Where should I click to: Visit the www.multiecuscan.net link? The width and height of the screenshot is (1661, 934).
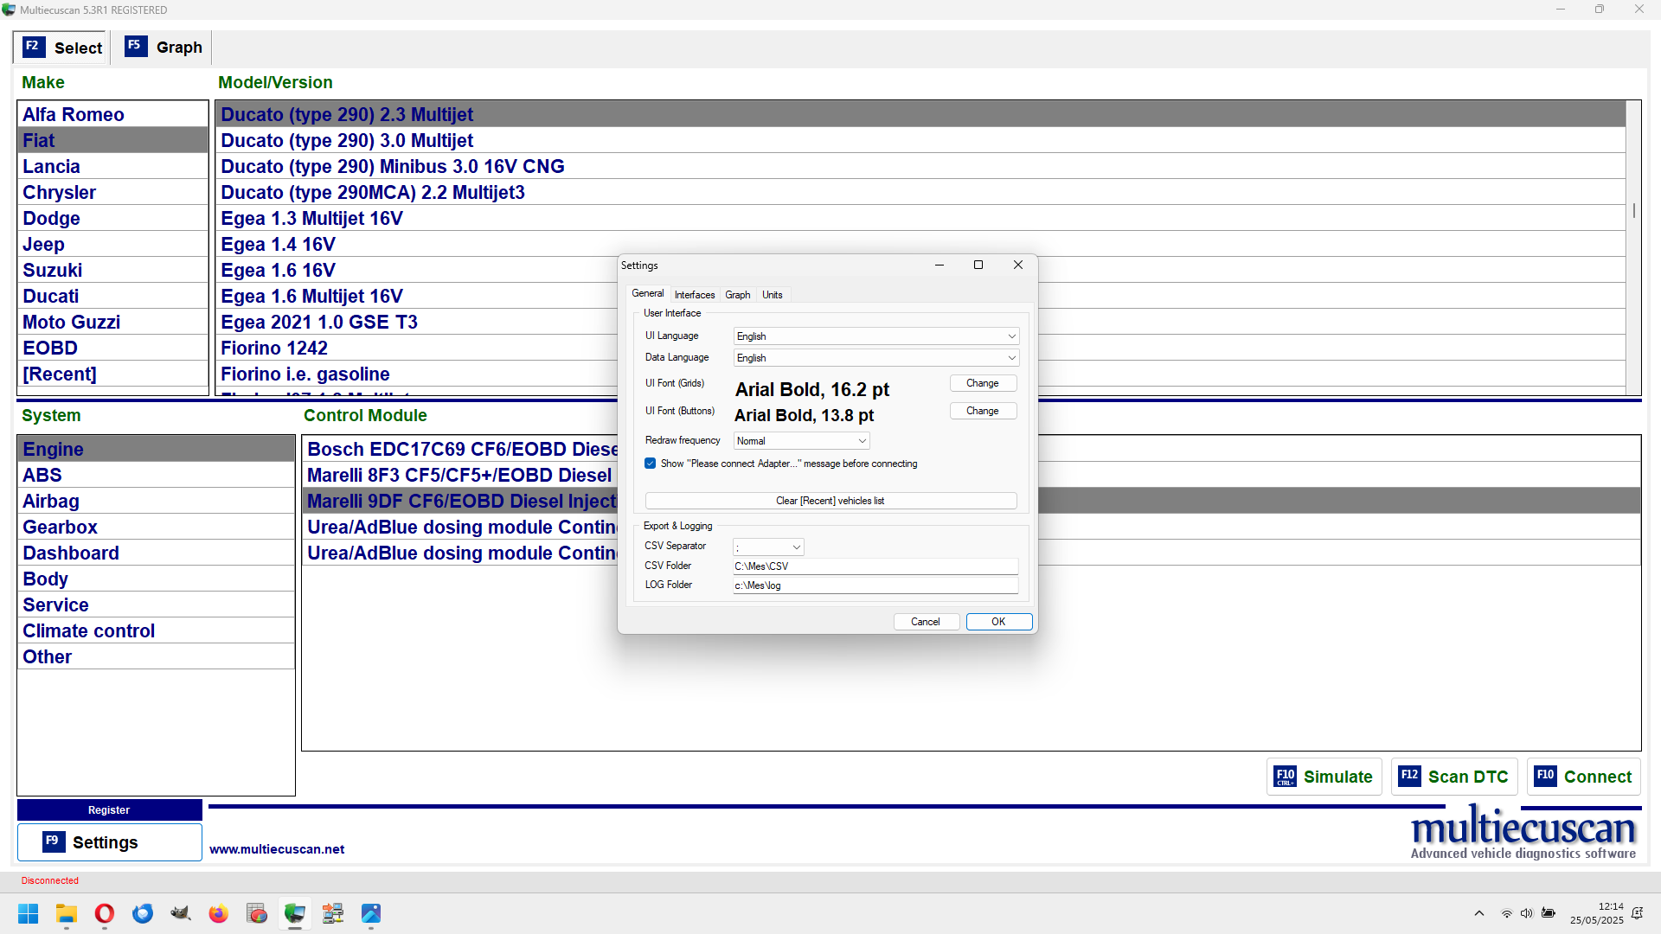tap(277, 849)
